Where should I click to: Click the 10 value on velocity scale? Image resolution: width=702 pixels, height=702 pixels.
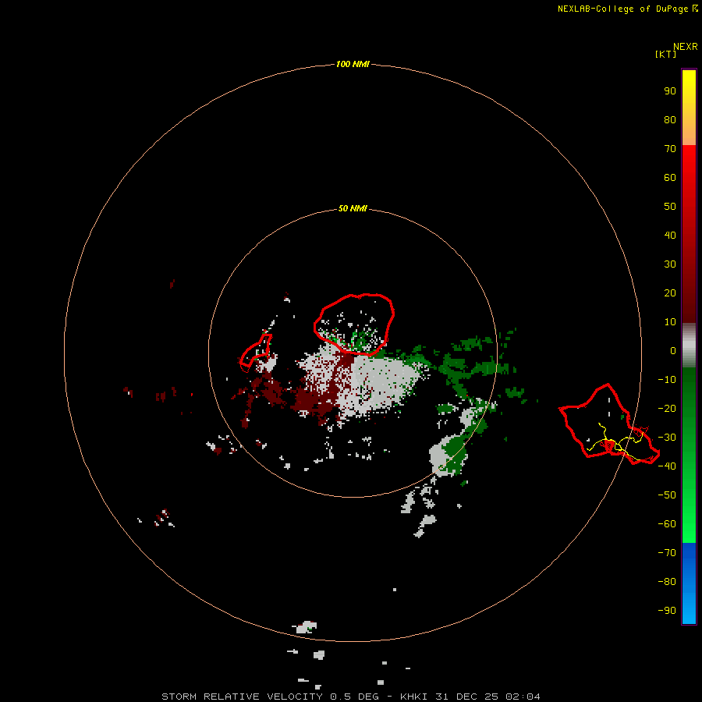point(670,322)
